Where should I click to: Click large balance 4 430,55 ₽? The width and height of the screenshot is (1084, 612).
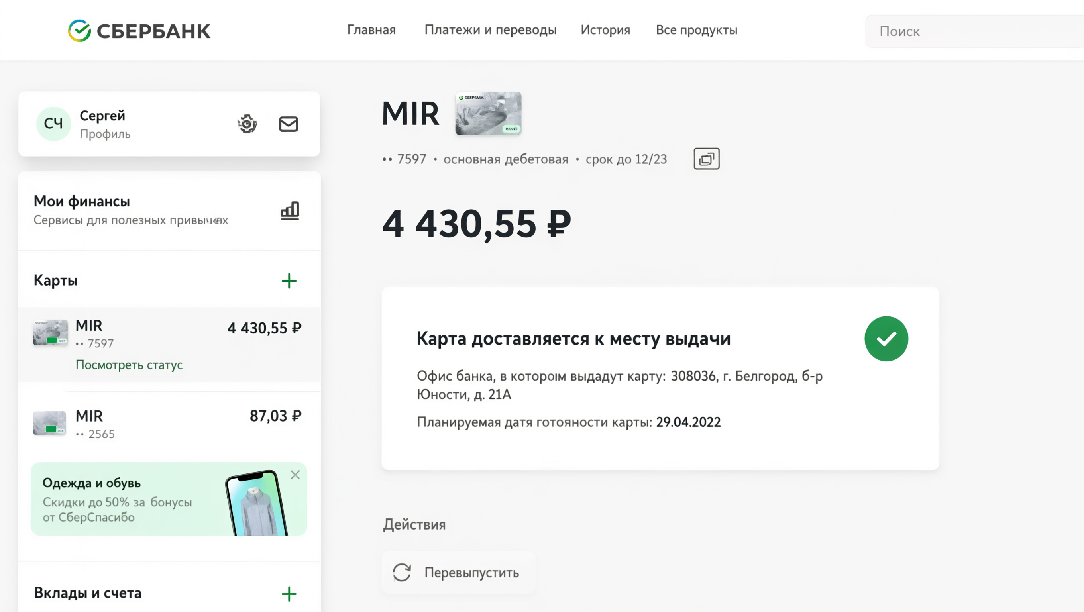coord(477,224)
